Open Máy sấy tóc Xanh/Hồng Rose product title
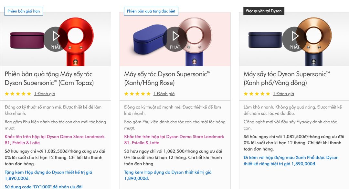349x189 pixels. click(x=167, y=78)
